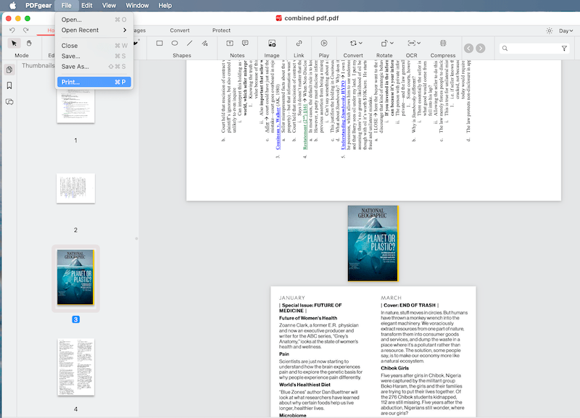Expand the Open Recent submenu
The width and height of the screenshot is (580, 418).
tap(94, 30)
